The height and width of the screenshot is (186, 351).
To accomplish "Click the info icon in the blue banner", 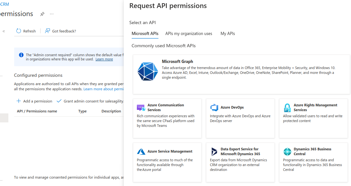I will pos(21,55).
